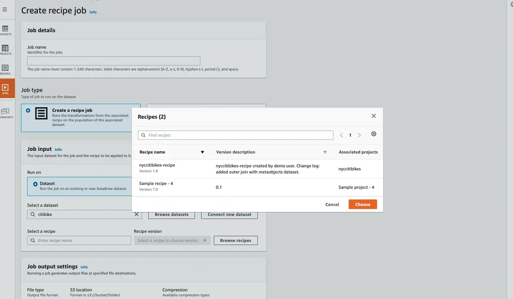This screenshot has width=513, height=299.
Task: Click Browse recipes button
Action: (236, 240)
